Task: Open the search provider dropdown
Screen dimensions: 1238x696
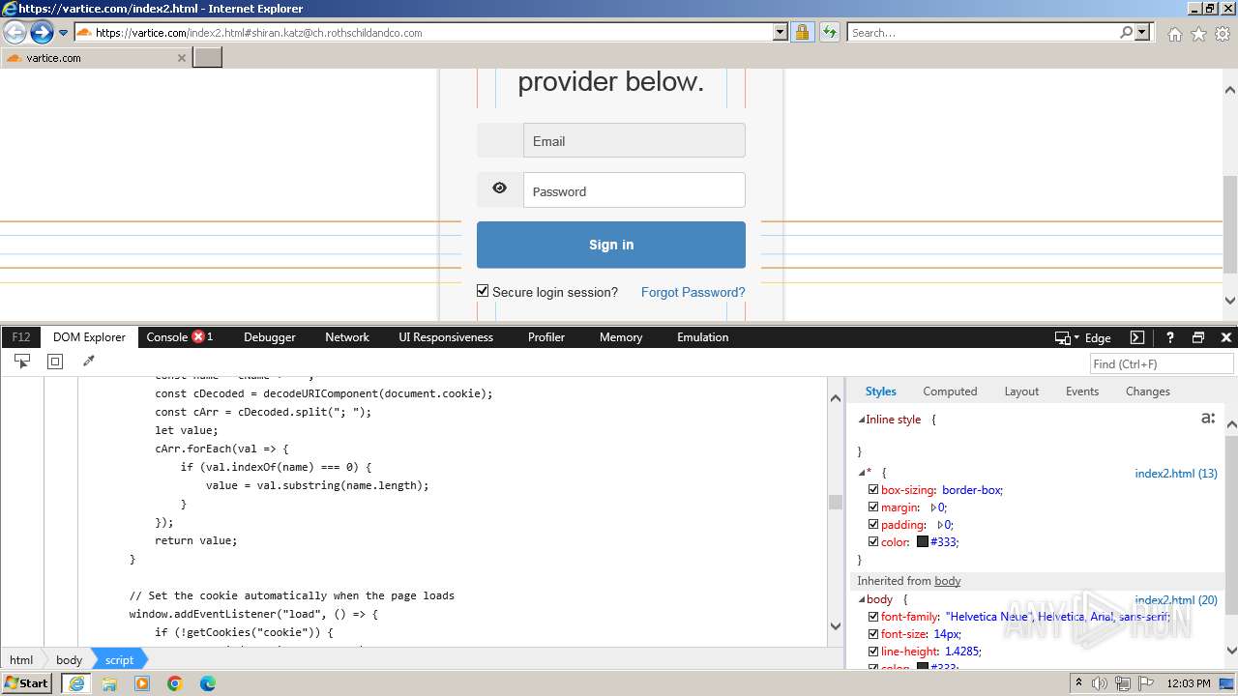Action: tap(1142, 32)
